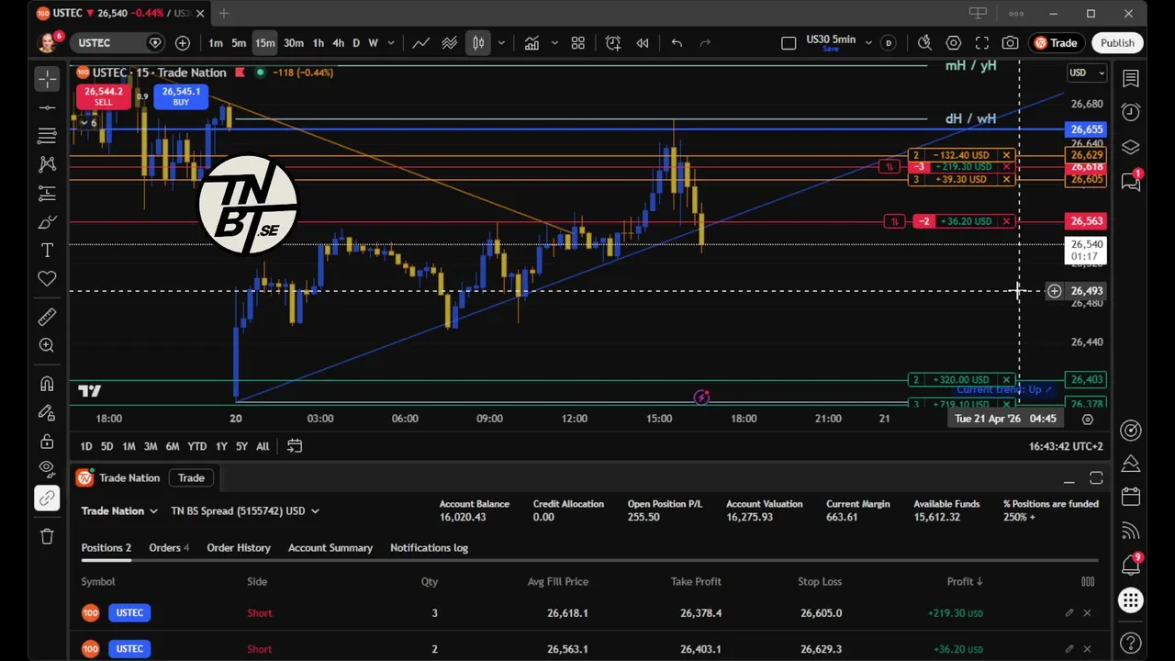Screen dimensions: 1175x661
Task: Select the 1h timeframe
Action: 318,43
